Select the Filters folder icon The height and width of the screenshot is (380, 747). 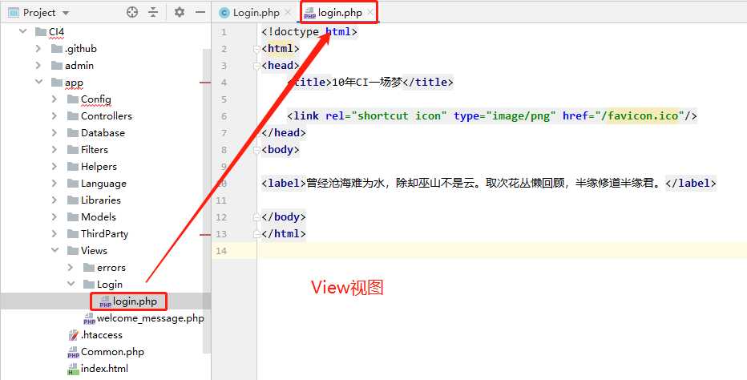tap(73, 150)
